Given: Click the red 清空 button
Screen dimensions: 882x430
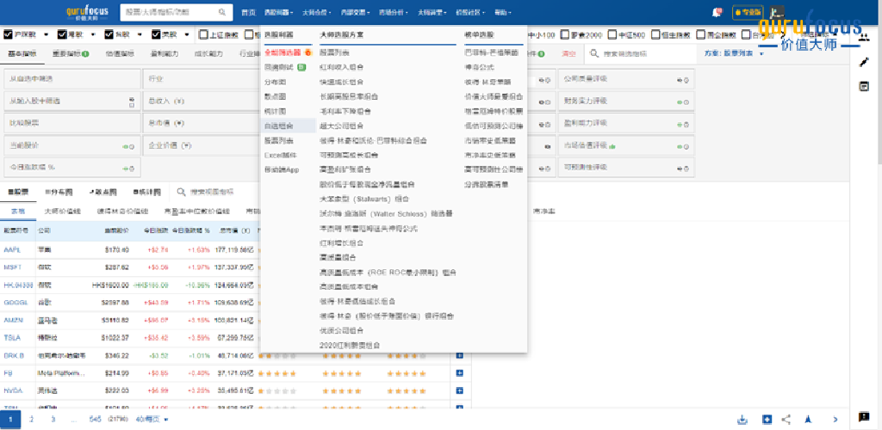Looking at the screenshot, I should 568,54.
